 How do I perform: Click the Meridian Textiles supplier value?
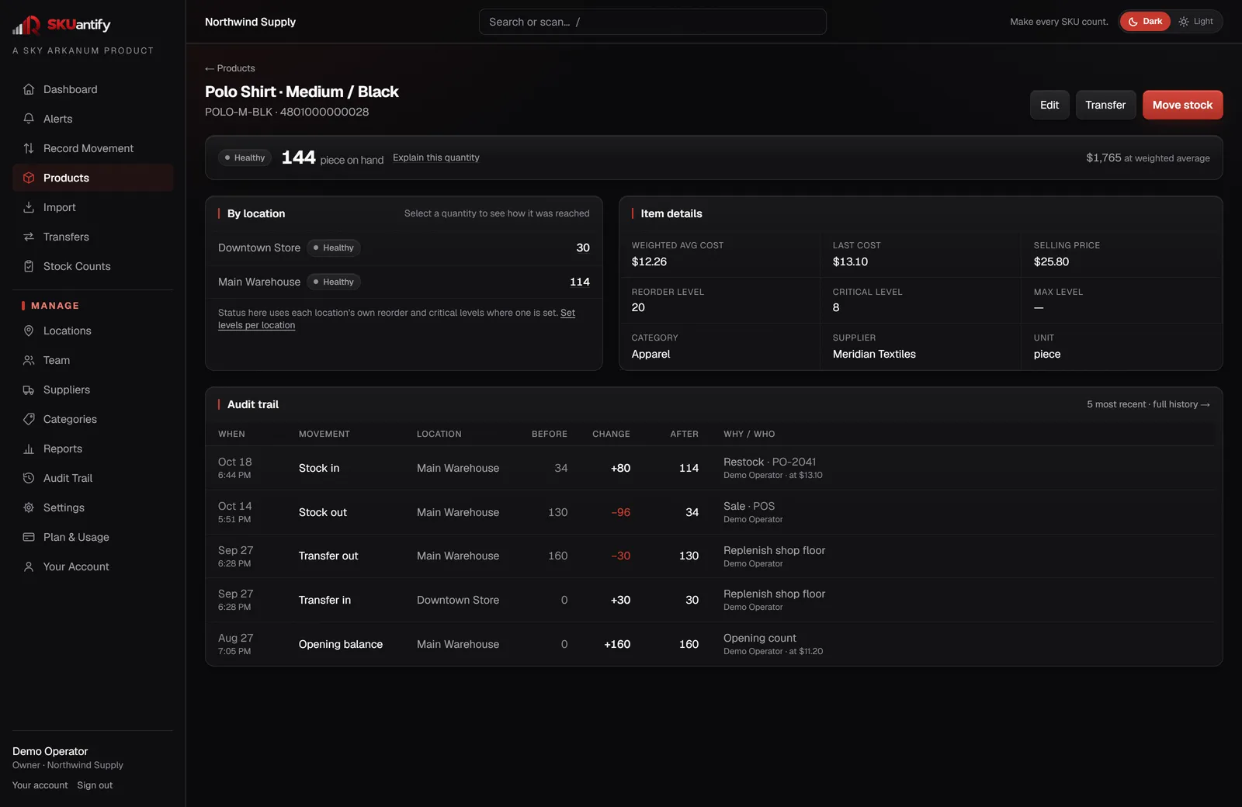(x=874, y=354)
